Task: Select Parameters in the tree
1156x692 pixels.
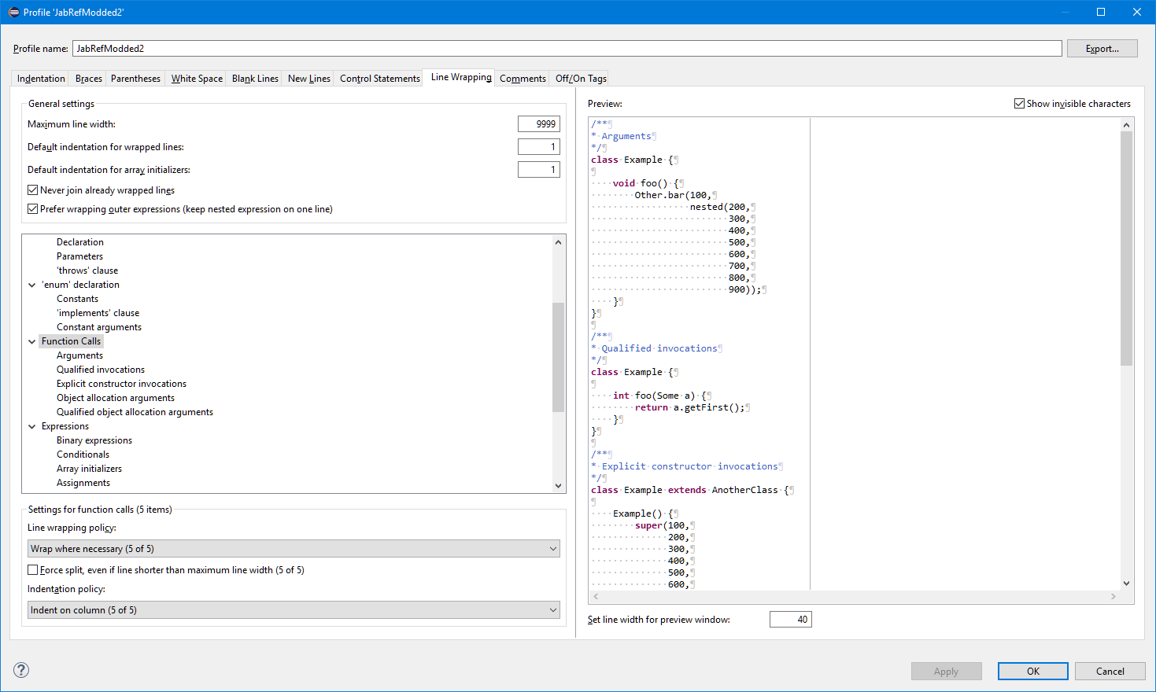Action: [79, 256]
